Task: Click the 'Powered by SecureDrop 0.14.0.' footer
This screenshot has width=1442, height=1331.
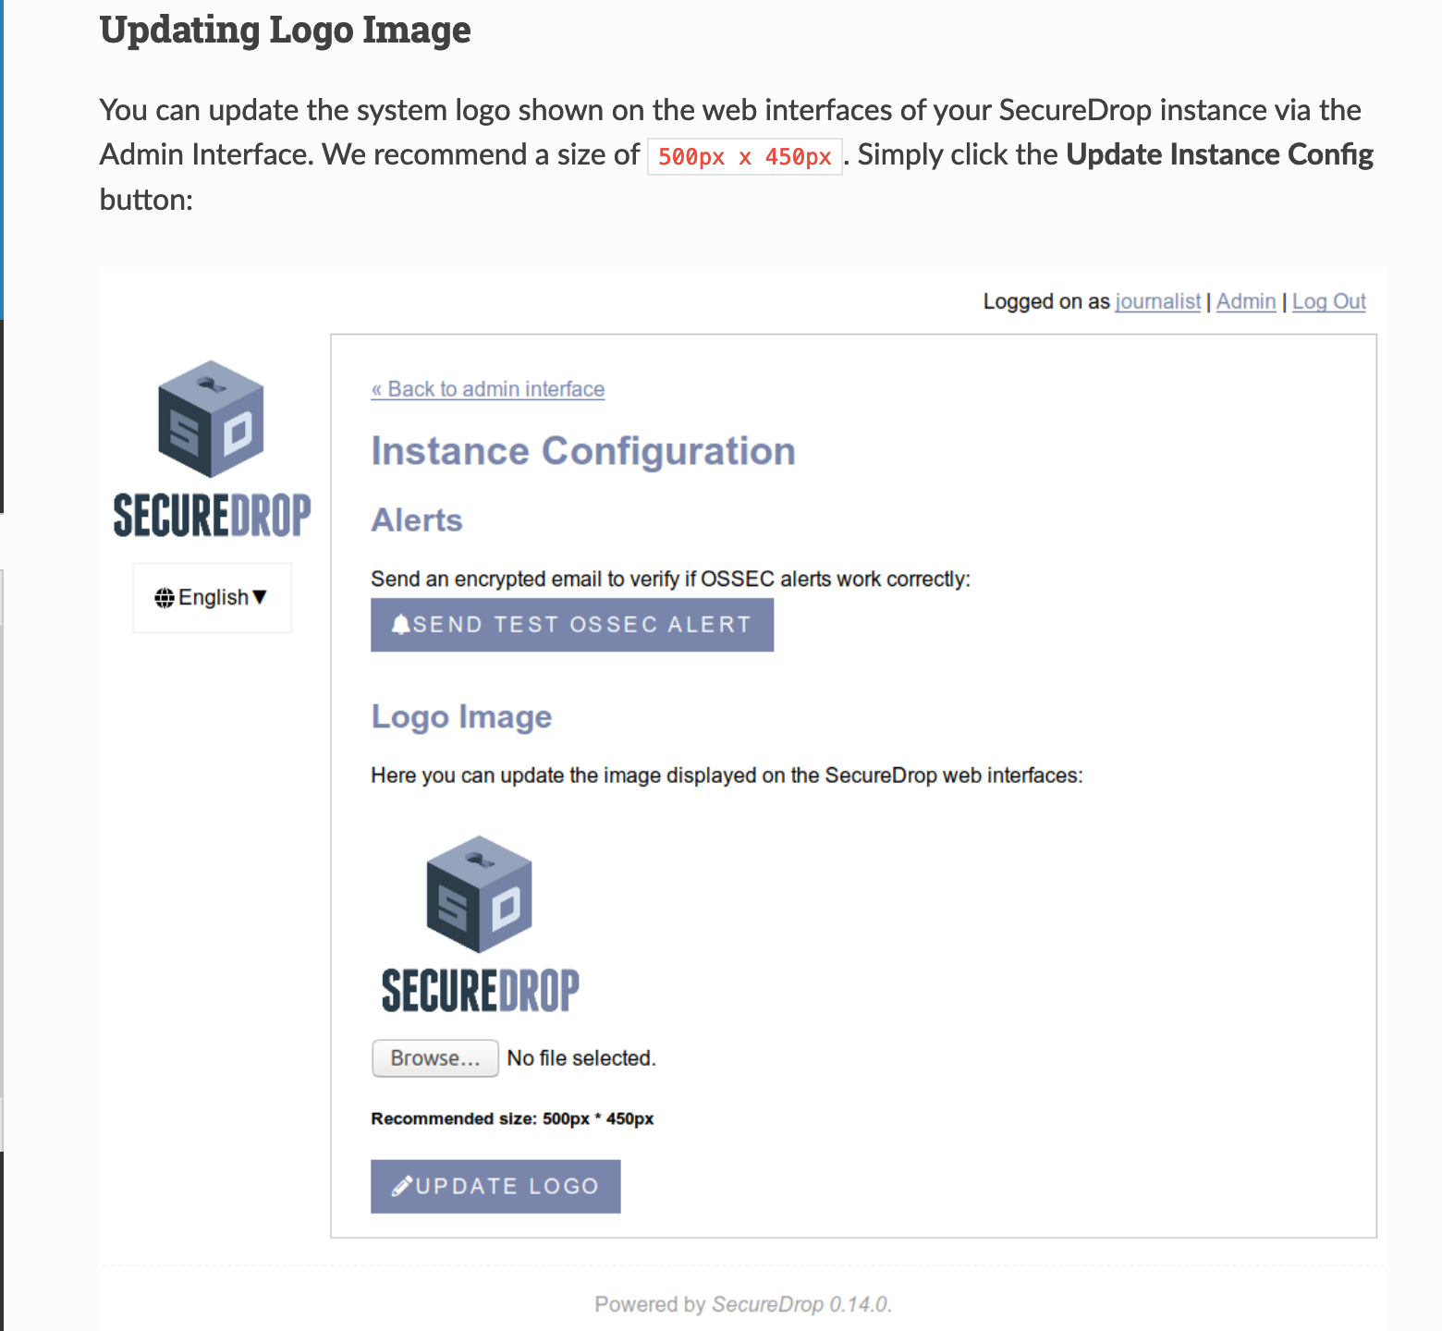Action: 743,1304
